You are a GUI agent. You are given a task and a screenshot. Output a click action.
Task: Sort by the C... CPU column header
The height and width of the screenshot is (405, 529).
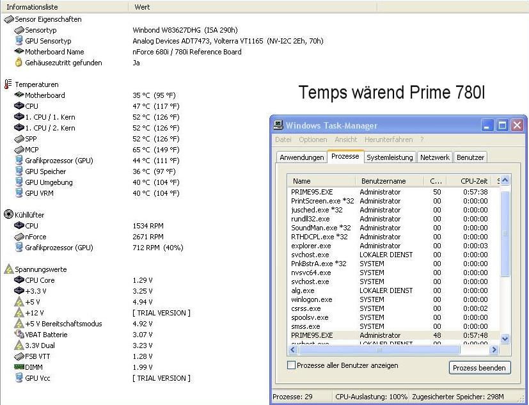coord(435,181)
